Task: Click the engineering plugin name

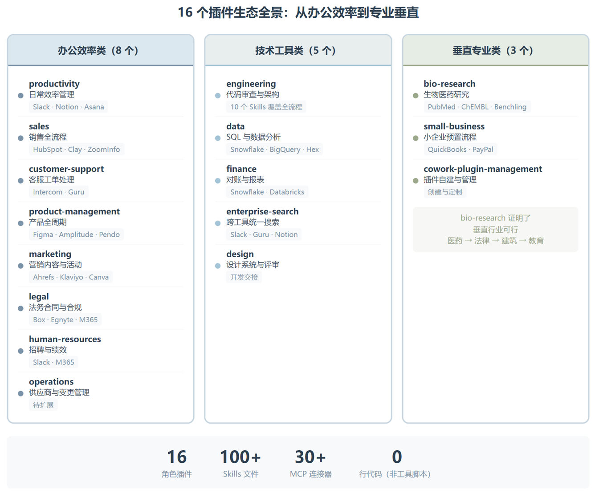Action: click(251, 84)
